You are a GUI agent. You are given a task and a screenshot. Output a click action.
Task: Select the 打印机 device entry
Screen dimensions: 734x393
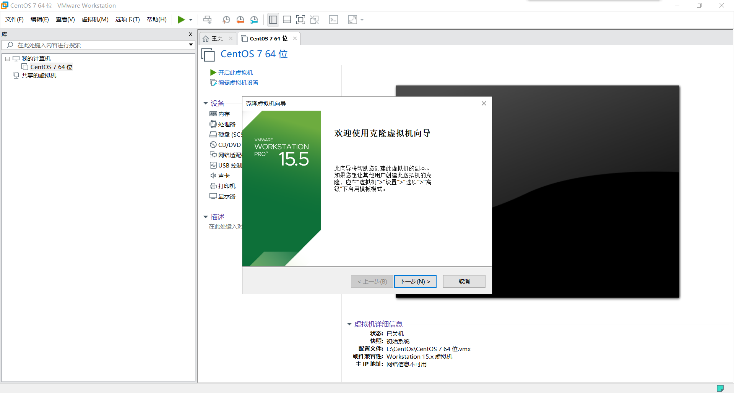(222, 186)
